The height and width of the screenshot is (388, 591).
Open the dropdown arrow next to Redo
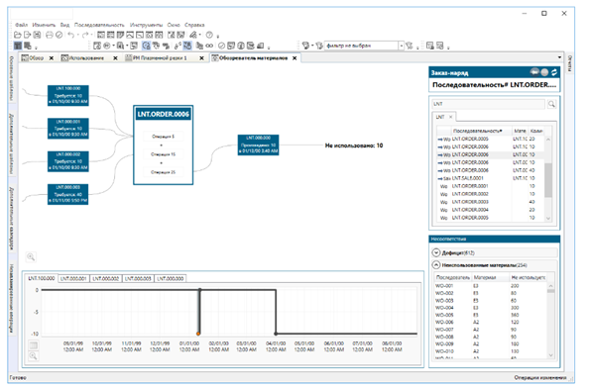pos(91,35)
